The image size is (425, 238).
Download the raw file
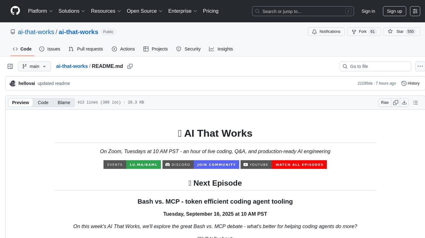404,102
